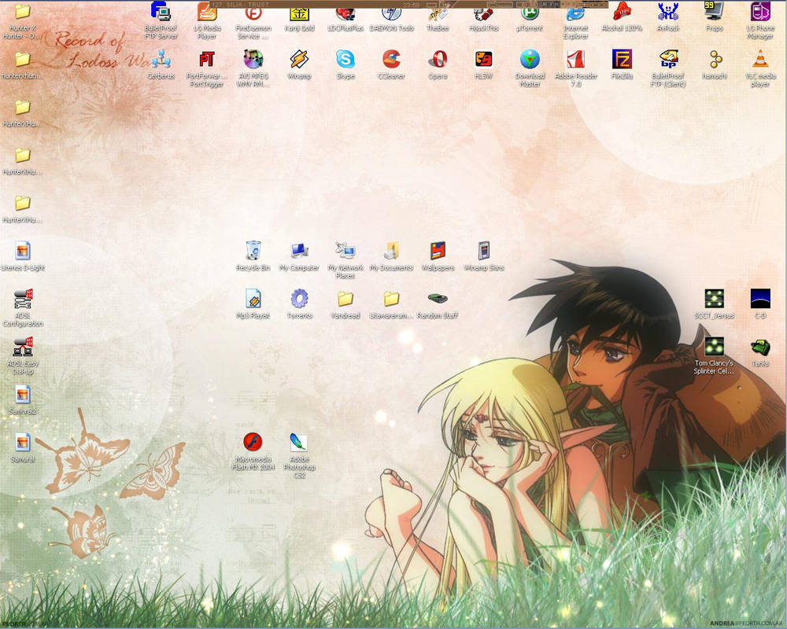Launch Adobe Reader 7.0

pos(576,59)
